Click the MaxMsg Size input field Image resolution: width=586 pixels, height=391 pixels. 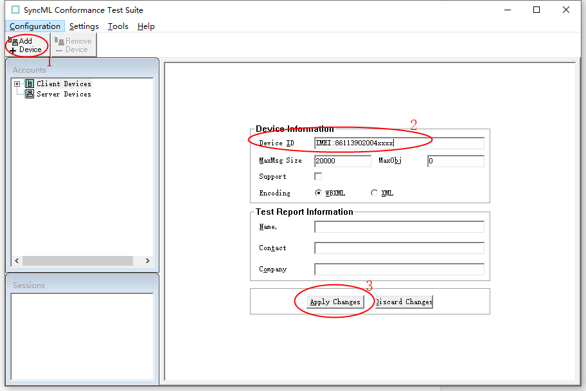(x=342, y=161)
